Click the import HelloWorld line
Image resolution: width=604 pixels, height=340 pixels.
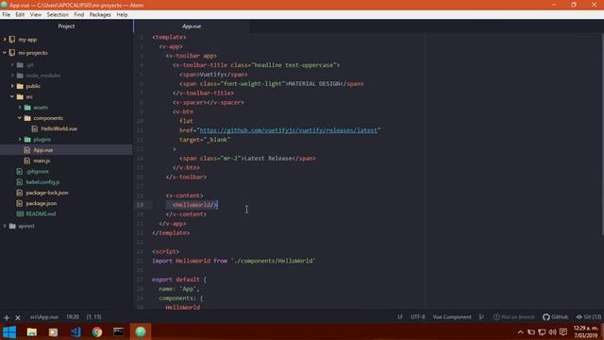[x=233, y=261]
